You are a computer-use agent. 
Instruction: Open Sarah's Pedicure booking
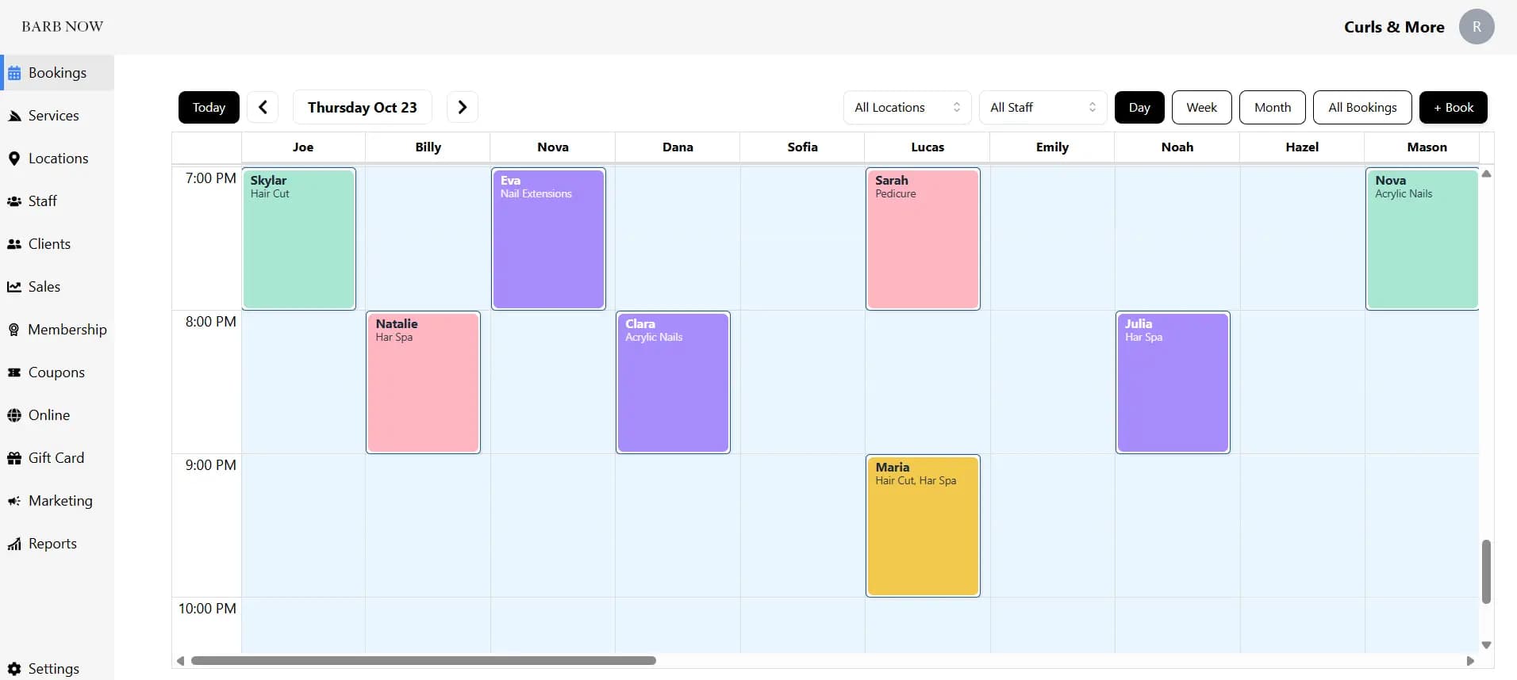point(923,239)
